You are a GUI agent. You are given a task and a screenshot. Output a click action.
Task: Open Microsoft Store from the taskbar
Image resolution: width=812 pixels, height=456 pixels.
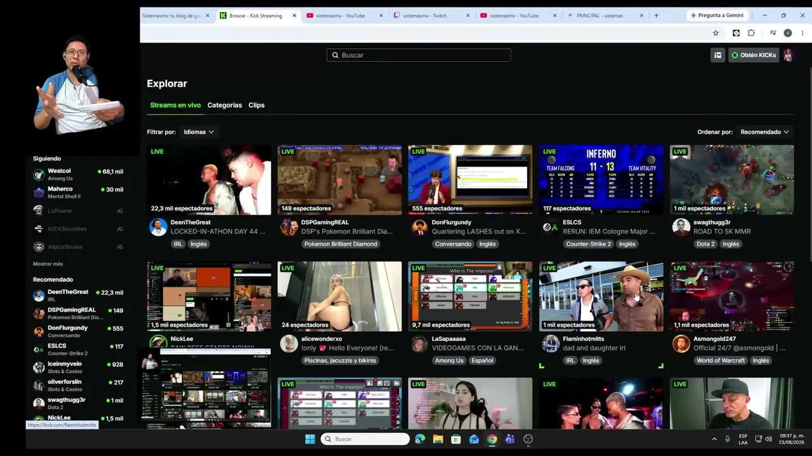[x=455, y=439]
